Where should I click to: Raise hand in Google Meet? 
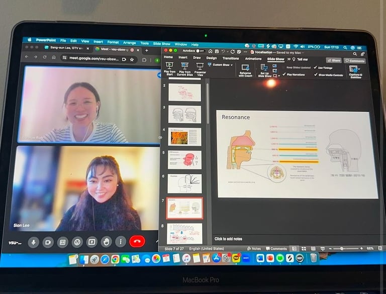point(106,242)
